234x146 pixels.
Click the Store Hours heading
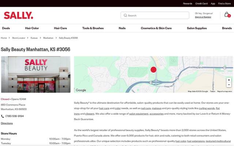(9, 134)
